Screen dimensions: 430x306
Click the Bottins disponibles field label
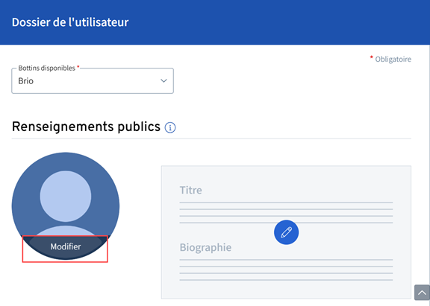pyautogui.click(x=46, y=68)
